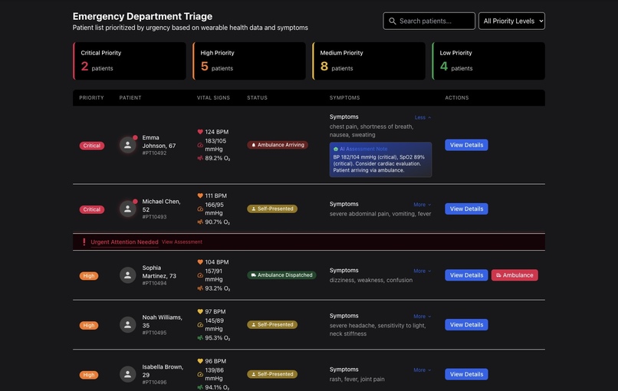Click the red Ambulance button for Sophia Martinez
Image resolution: width=618 pixels, height=391 pixels.
(x=514, y=275)
